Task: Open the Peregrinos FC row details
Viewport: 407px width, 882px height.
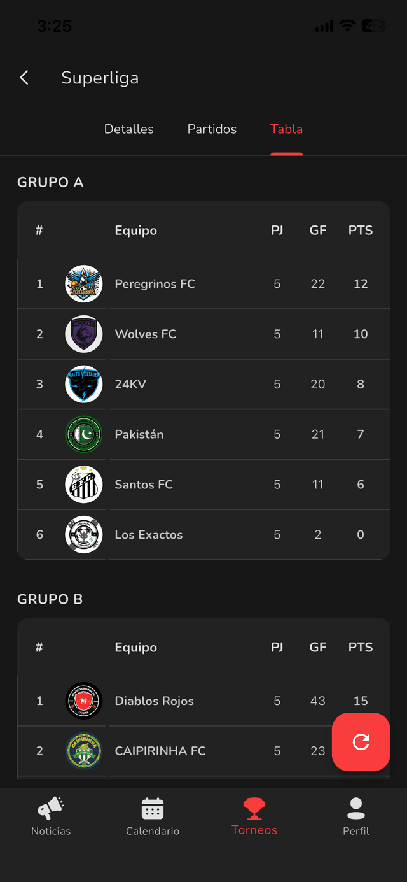Action: [x=203, y=283]
